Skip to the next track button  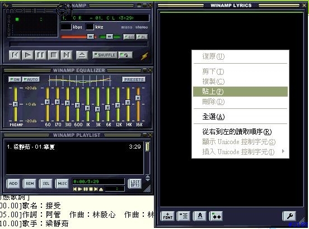67,55
